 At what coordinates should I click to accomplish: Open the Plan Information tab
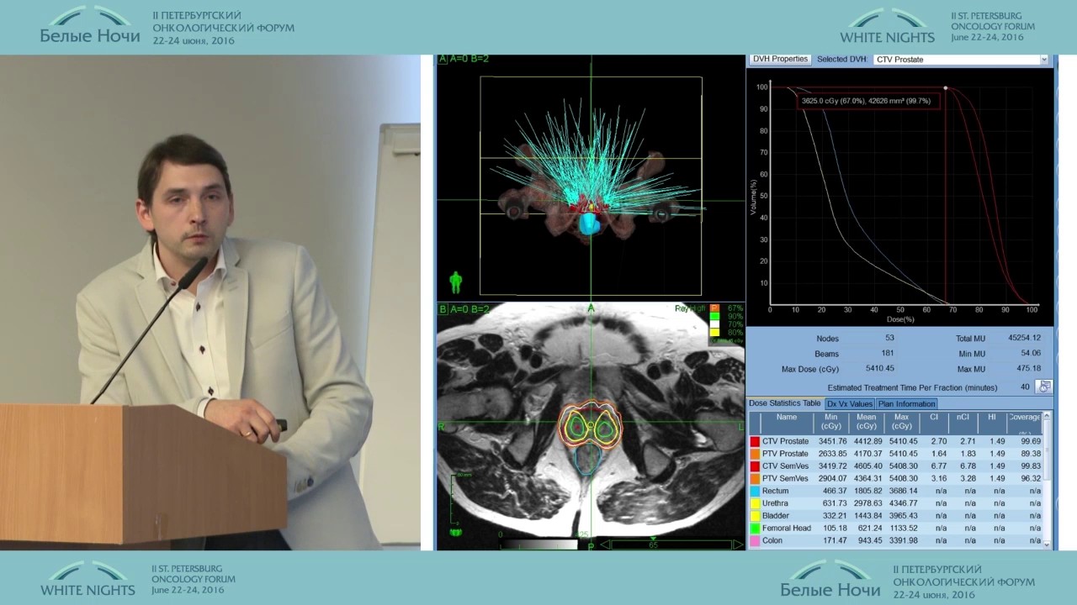906,404
